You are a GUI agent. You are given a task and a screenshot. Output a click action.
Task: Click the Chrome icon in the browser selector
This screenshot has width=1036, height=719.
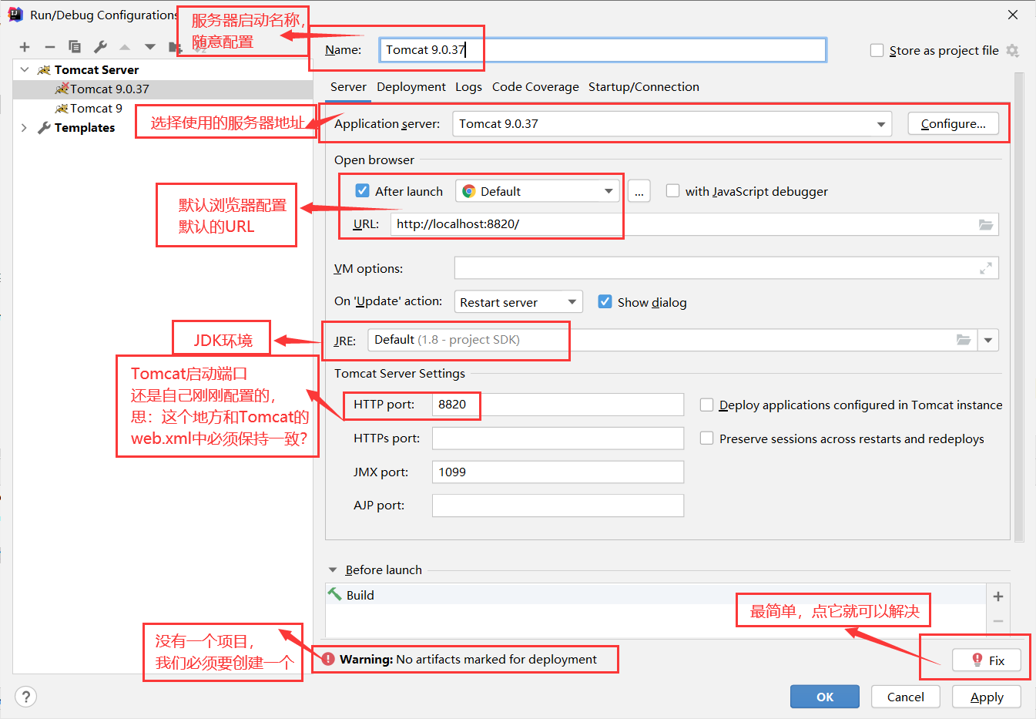[x=468, y=192]
